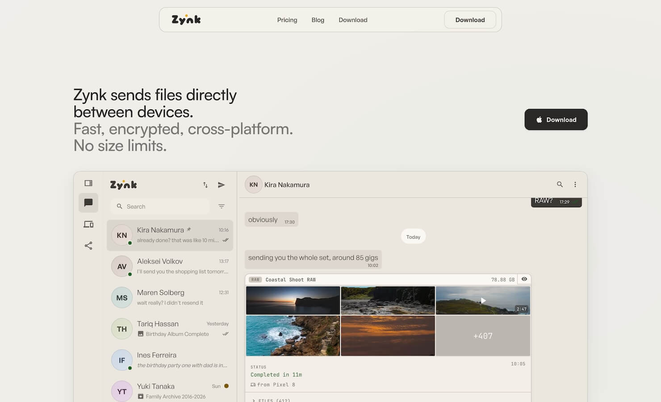Image resolution: width=661 pixels, height=402 pixels.
Task: Click the Today date chip
Action: [x=413, y=237]
